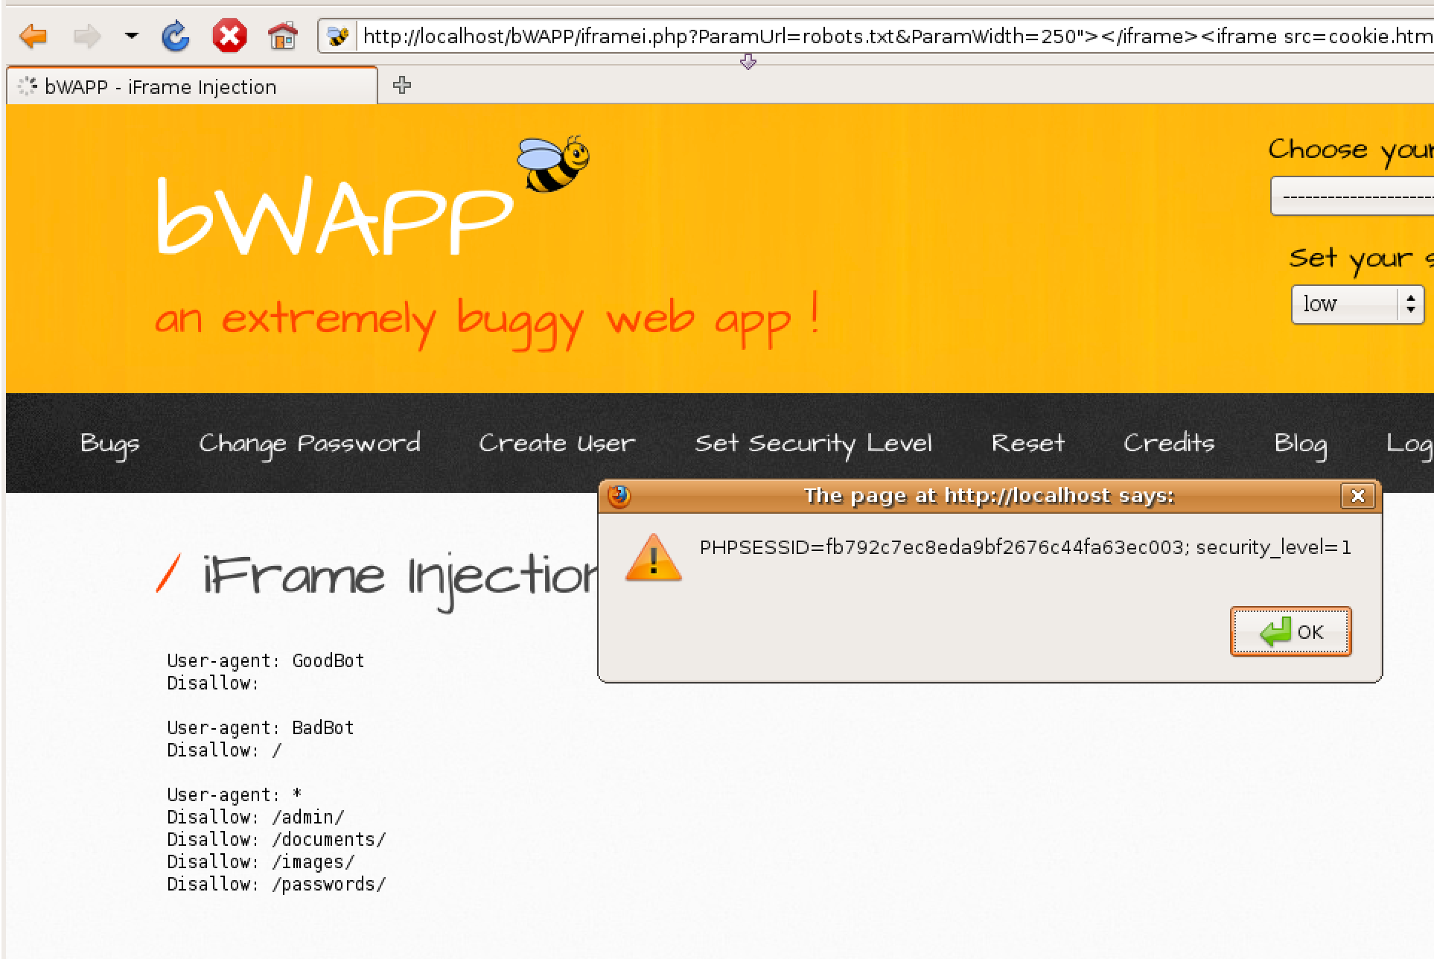Click the orange Back arrow button

(x=34, y=36)
